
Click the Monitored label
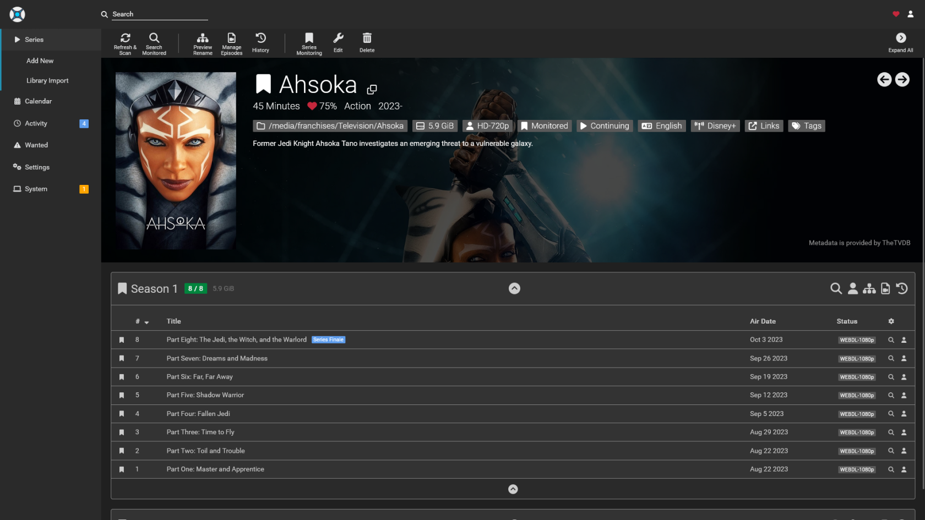coord(545,126)
